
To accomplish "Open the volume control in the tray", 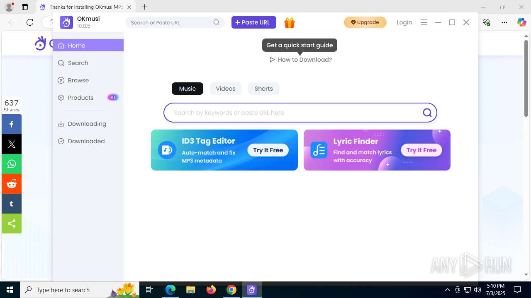I will 477,290.
